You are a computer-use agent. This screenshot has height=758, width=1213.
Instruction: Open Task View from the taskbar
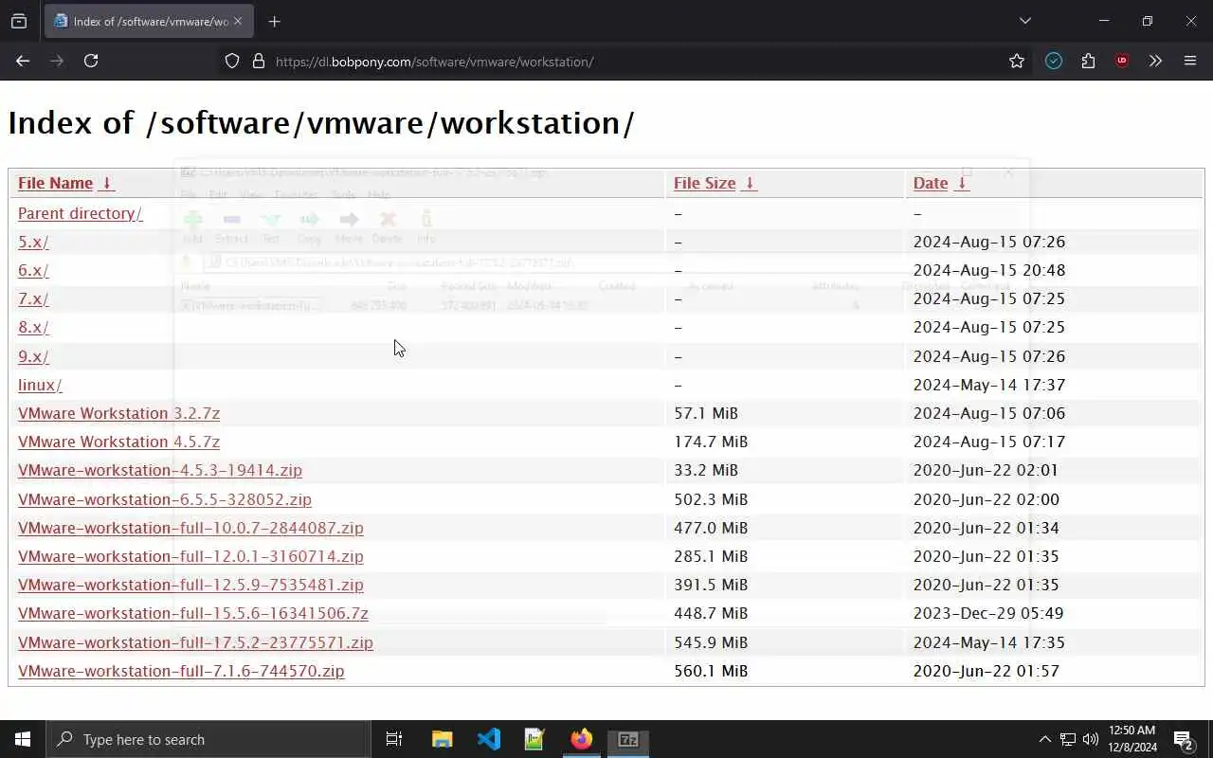pos(394,739)
